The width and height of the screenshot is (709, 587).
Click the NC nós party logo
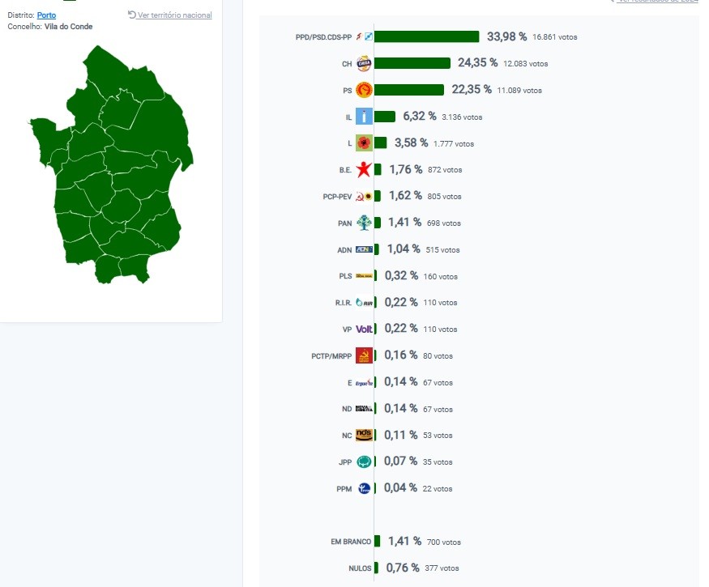pyautogui.click(x=364, y=435)
